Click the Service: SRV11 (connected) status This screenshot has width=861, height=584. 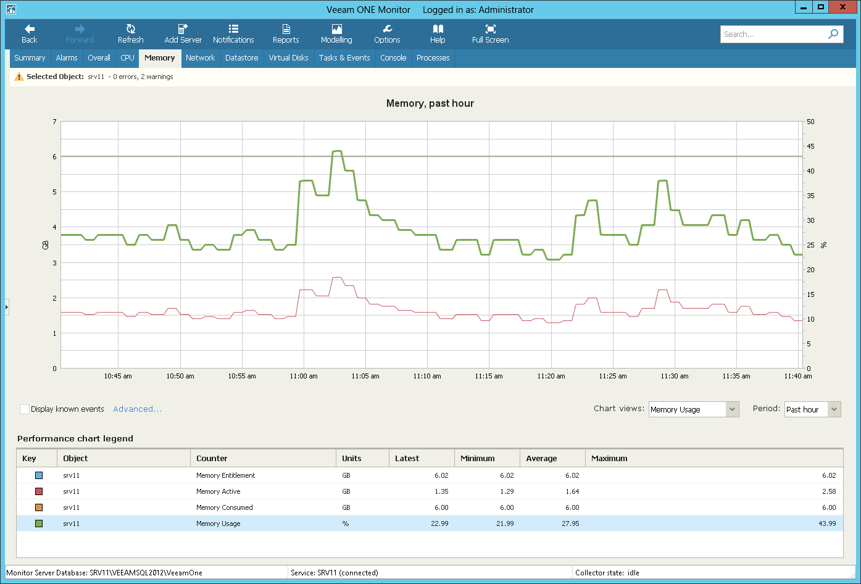click(x=335, y=573)
